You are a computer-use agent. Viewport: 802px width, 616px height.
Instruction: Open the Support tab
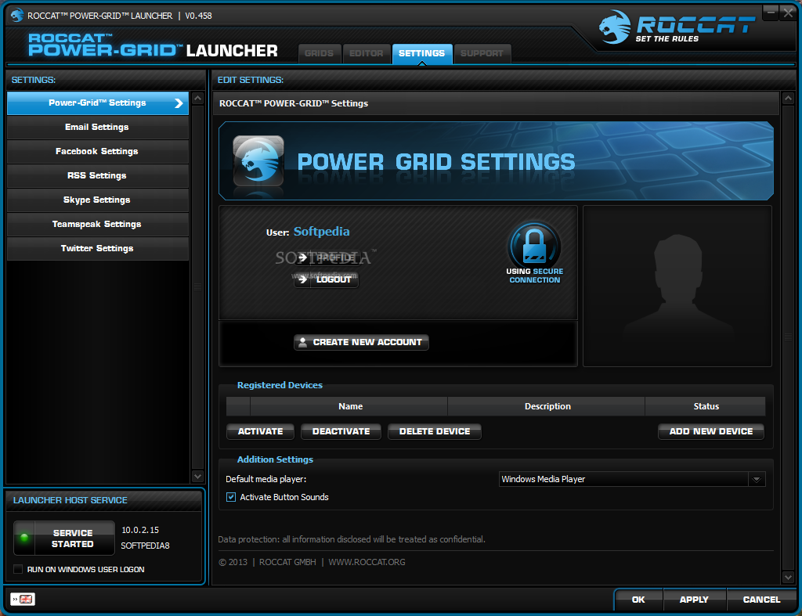(x=482, y=54)
